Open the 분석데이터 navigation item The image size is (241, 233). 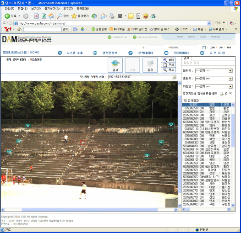(146, 53)
